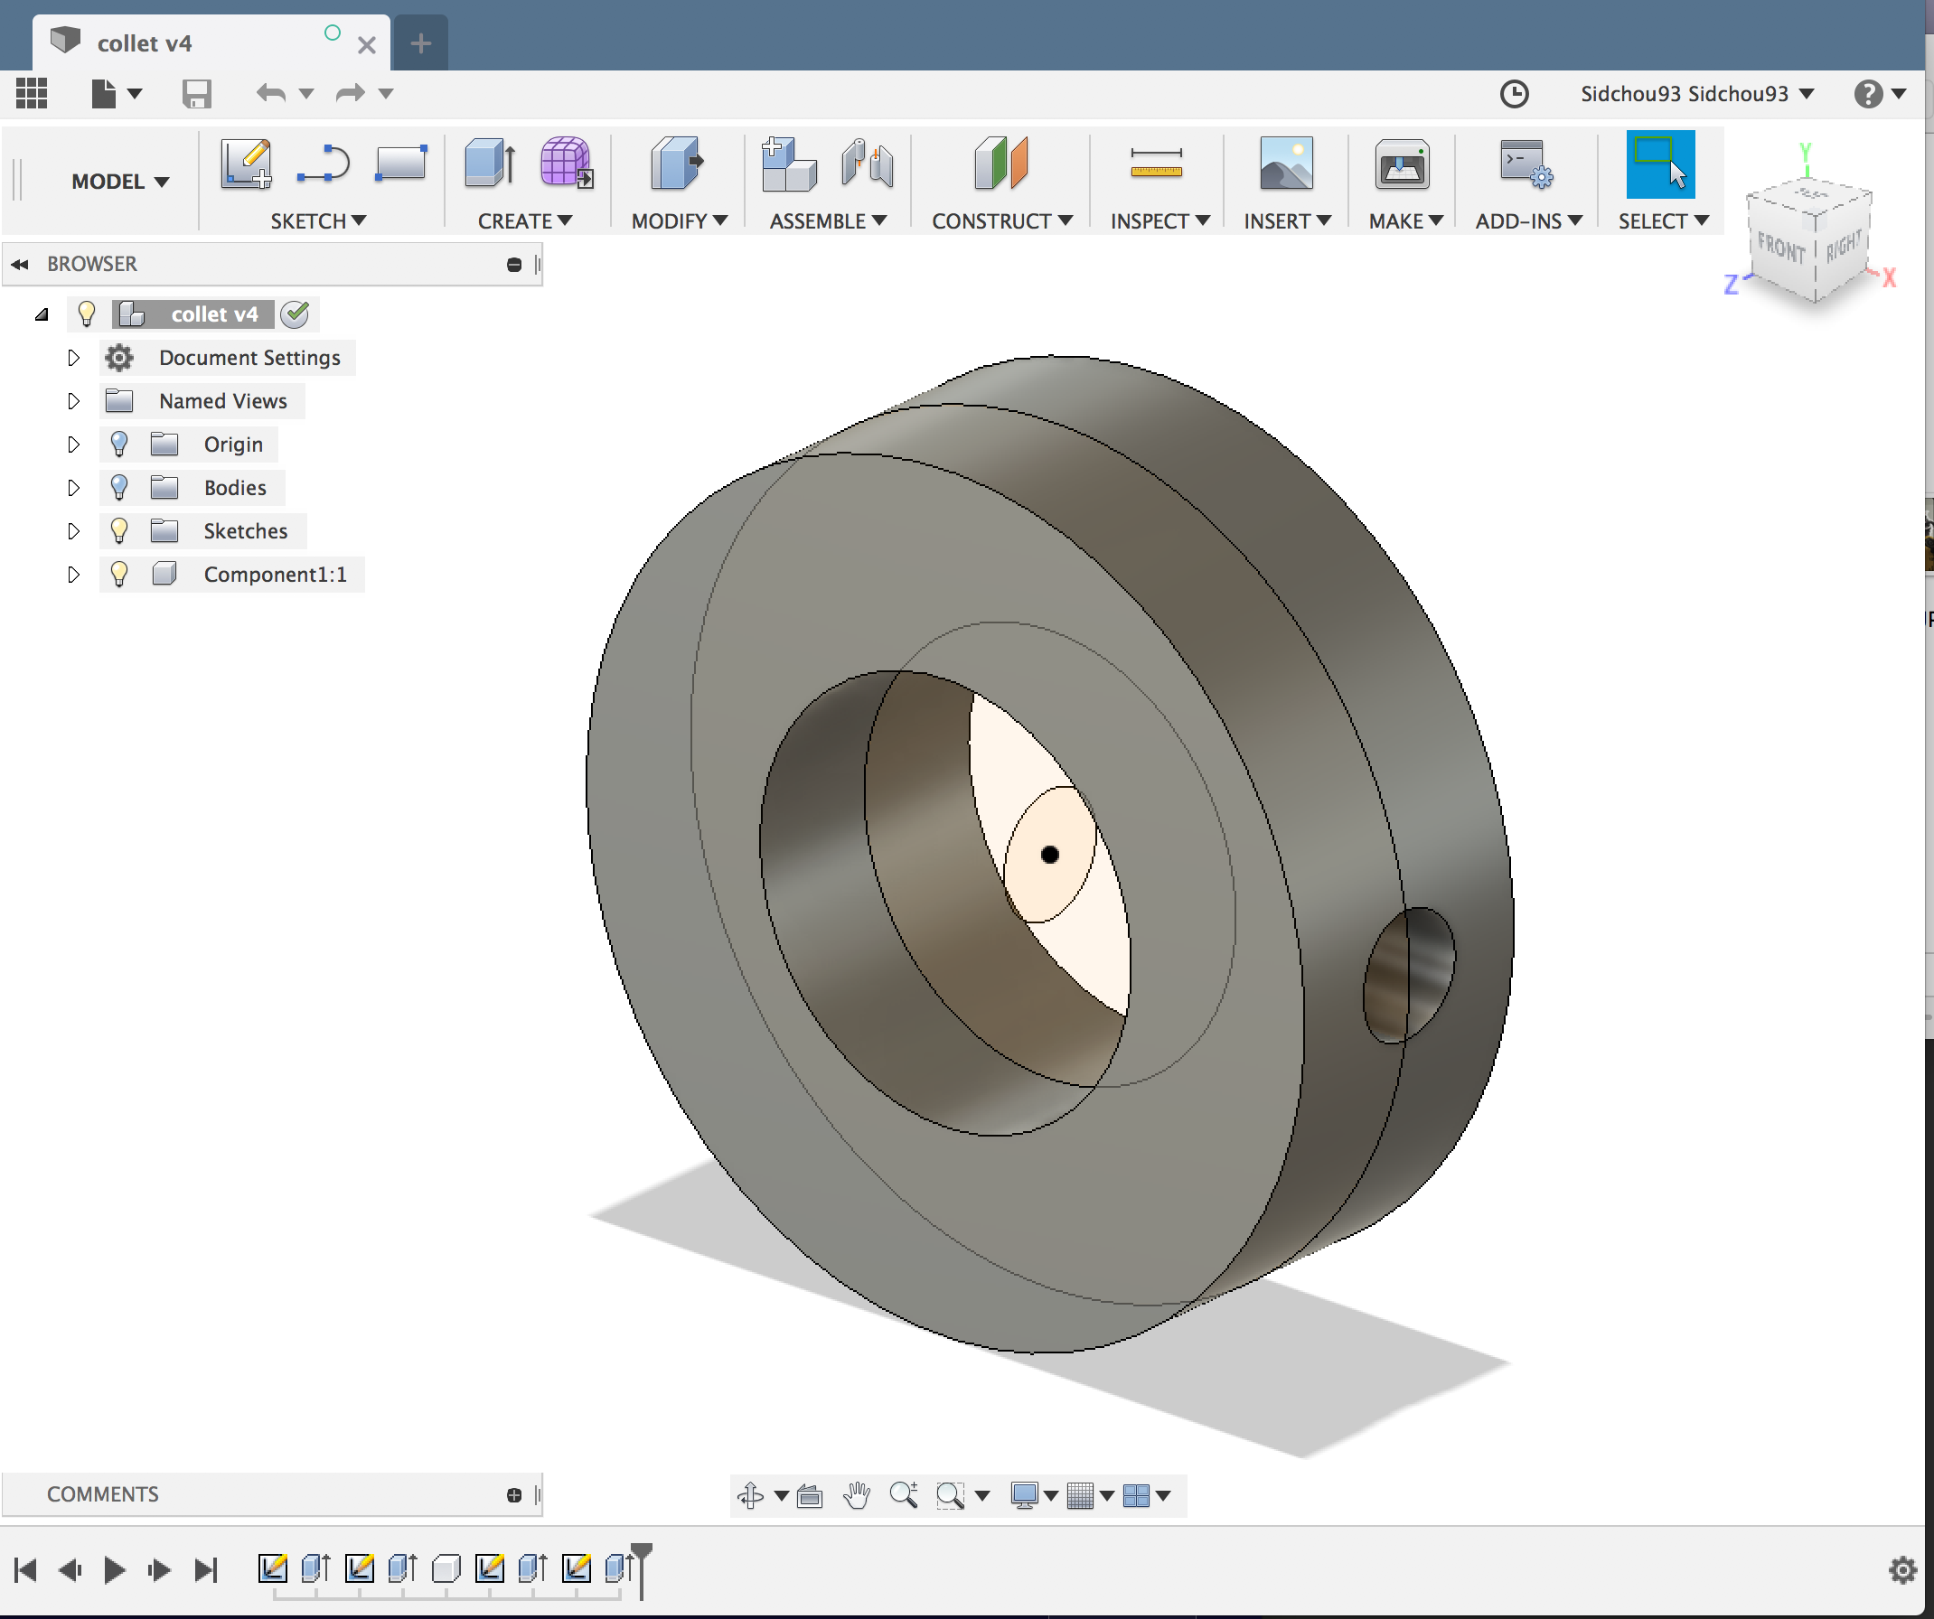Expand the Sketches folder node
The width and height of the screenshot is (1934, 1619).
coord(74,531)
